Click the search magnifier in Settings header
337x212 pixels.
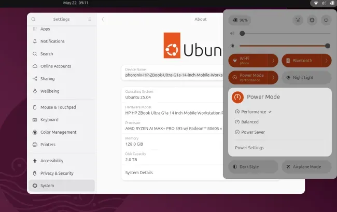coord(34,19)
